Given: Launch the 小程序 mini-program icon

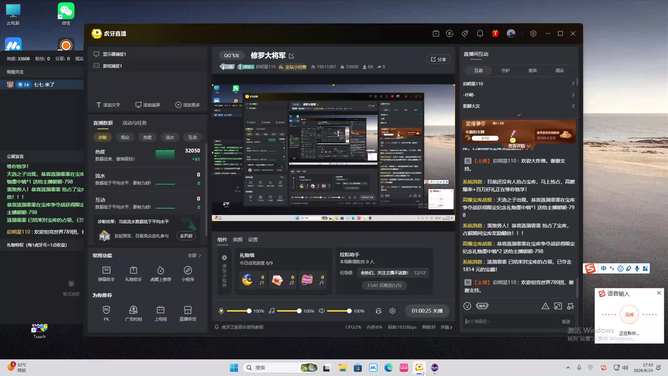Looking at the screenshot, I should click(188, 274).
